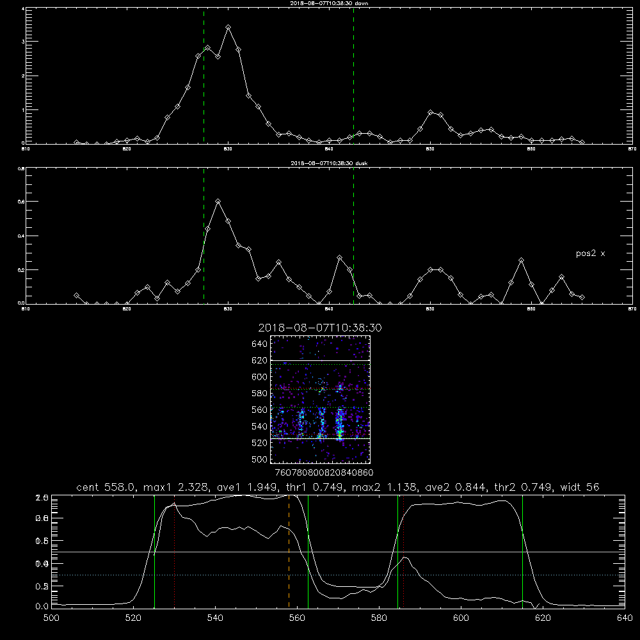The image size is (640, 640).
Task: Click the solid green line near 585
Action: point(397,552)
